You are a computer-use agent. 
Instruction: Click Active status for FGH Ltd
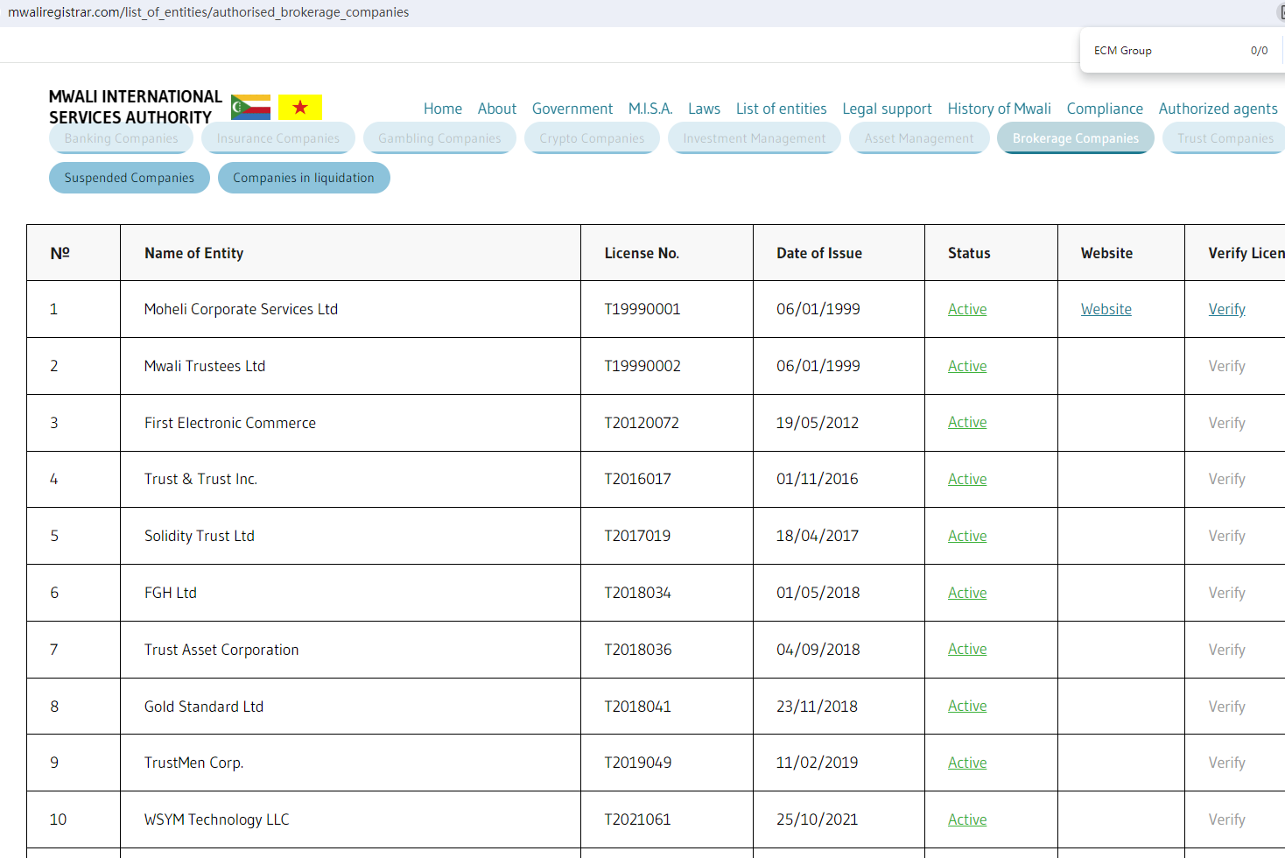point(967,593)
